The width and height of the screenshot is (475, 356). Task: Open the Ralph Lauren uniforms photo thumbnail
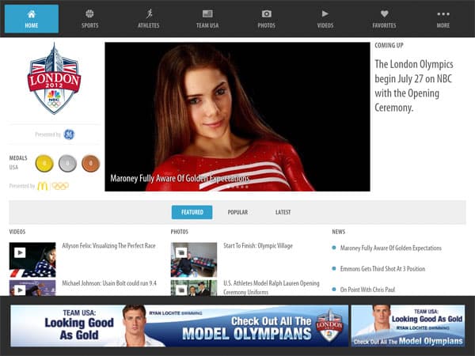coord(194,288)
